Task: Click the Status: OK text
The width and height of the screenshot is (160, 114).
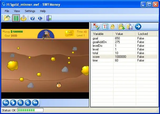Action: coord(9,110)
